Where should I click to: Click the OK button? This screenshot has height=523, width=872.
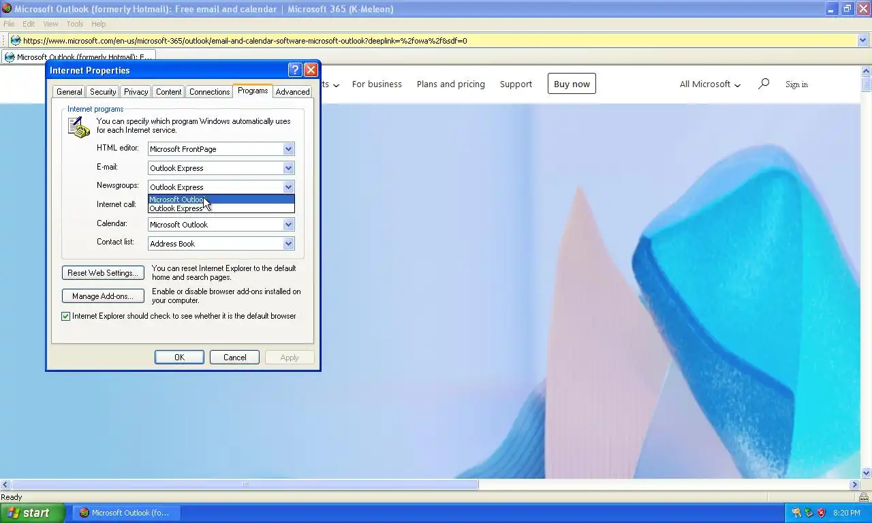click(x=179, y=358)
